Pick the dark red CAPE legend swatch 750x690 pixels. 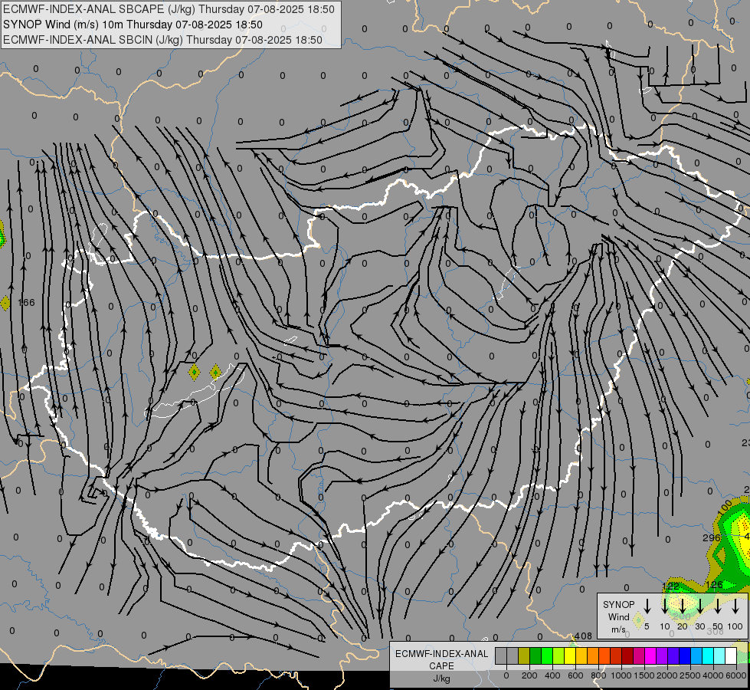point(628,656)
